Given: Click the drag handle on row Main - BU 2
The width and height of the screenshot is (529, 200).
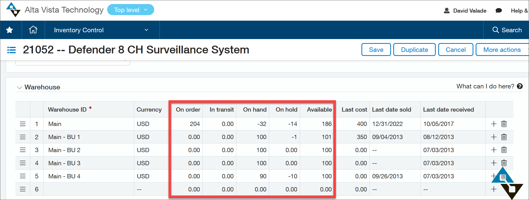Looking at the screenshot, I should (23, 150).
